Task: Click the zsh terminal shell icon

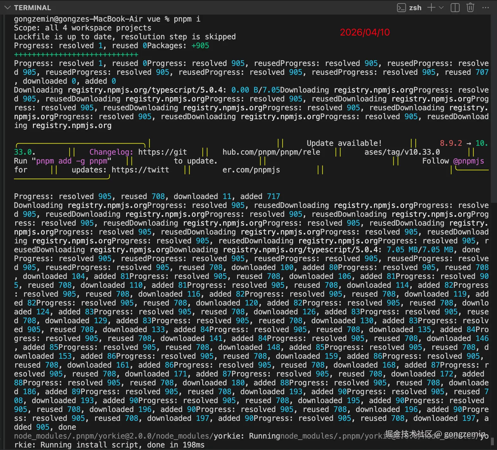Action: [401, 8]
